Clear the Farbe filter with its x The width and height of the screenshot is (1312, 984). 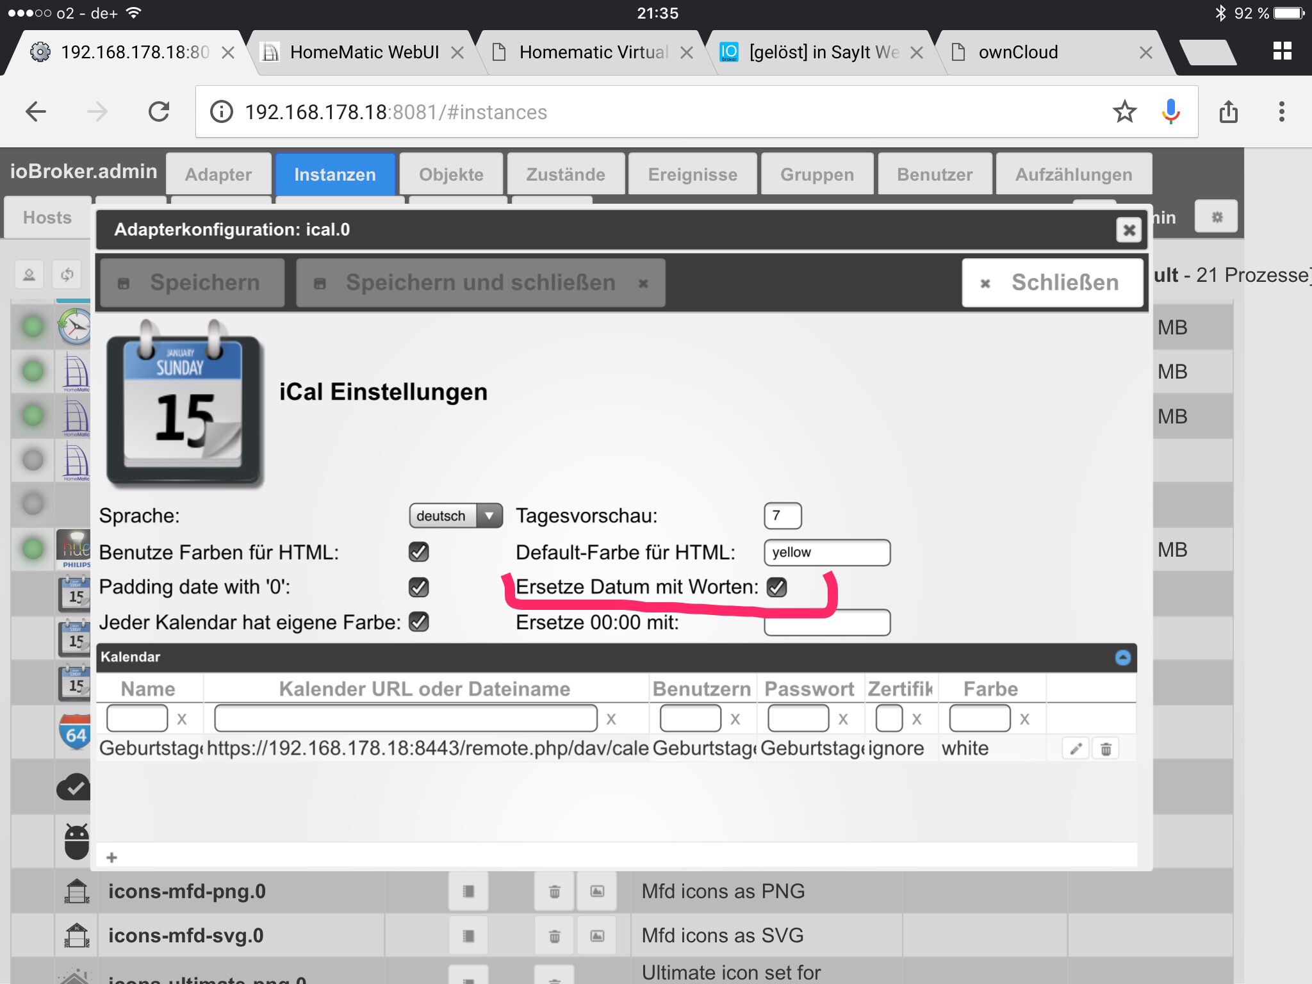1024,719
